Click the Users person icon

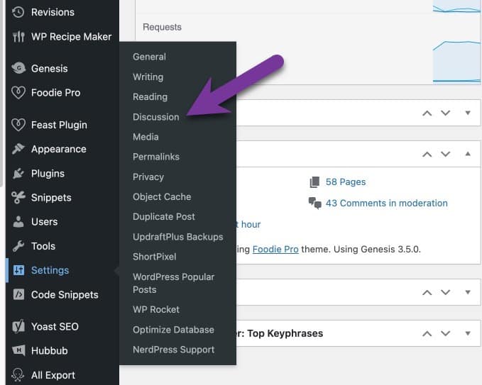[x=18, y=221]
